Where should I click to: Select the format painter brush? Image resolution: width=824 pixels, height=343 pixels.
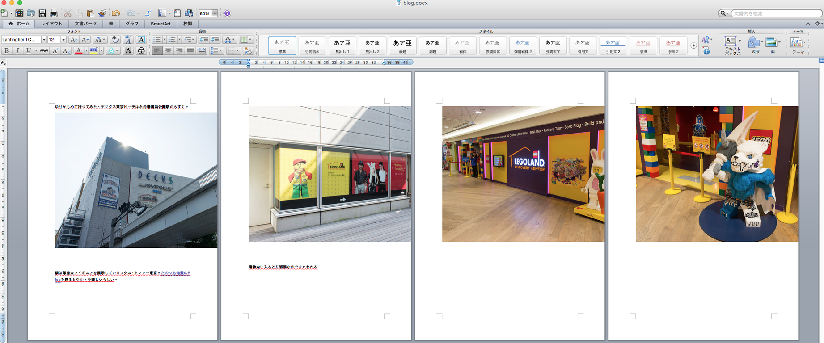(x=102, y=13)
